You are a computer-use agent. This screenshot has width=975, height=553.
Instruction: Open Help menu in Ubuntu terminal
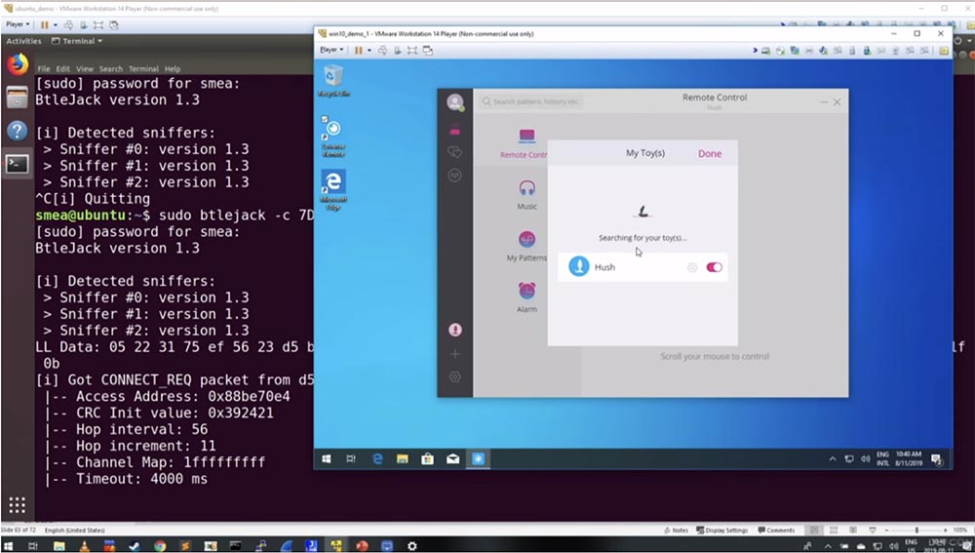click(173, 69)
